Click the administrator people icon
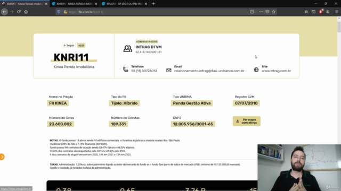341x191 pixels. tap(128, 48)
